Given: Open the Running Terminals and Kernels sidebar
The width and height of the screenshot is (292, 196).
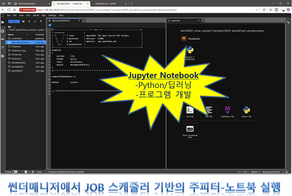Looking at the screenshot, I should point(3,31).
